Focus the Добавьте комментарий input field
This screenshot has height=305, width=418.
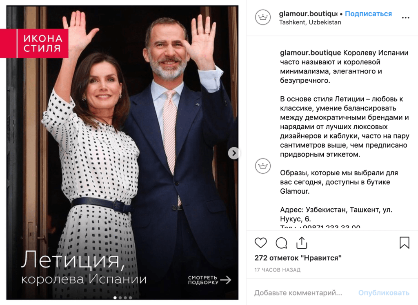pyautogui.click(x=298, y=293)
